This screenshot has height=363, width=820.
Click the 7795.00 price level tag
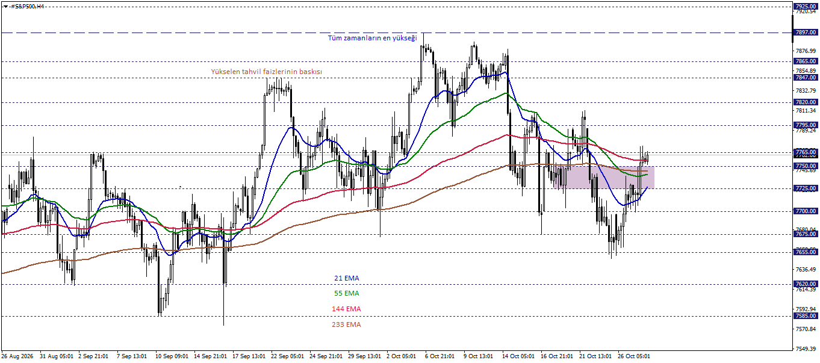pos(805,125)
